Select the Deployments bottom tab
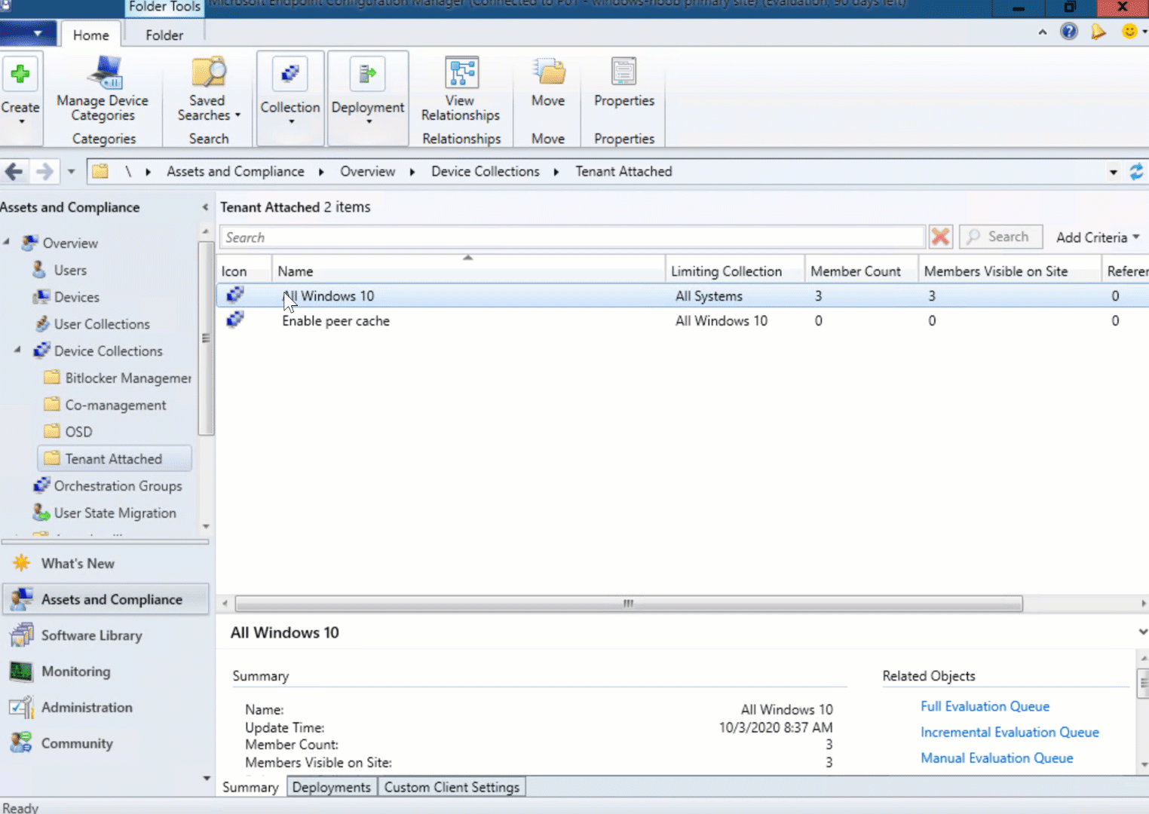1149x814 pixels. tap(332, 787)
